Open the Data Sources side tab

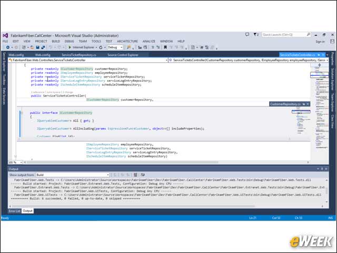click(x=4, y=96)
